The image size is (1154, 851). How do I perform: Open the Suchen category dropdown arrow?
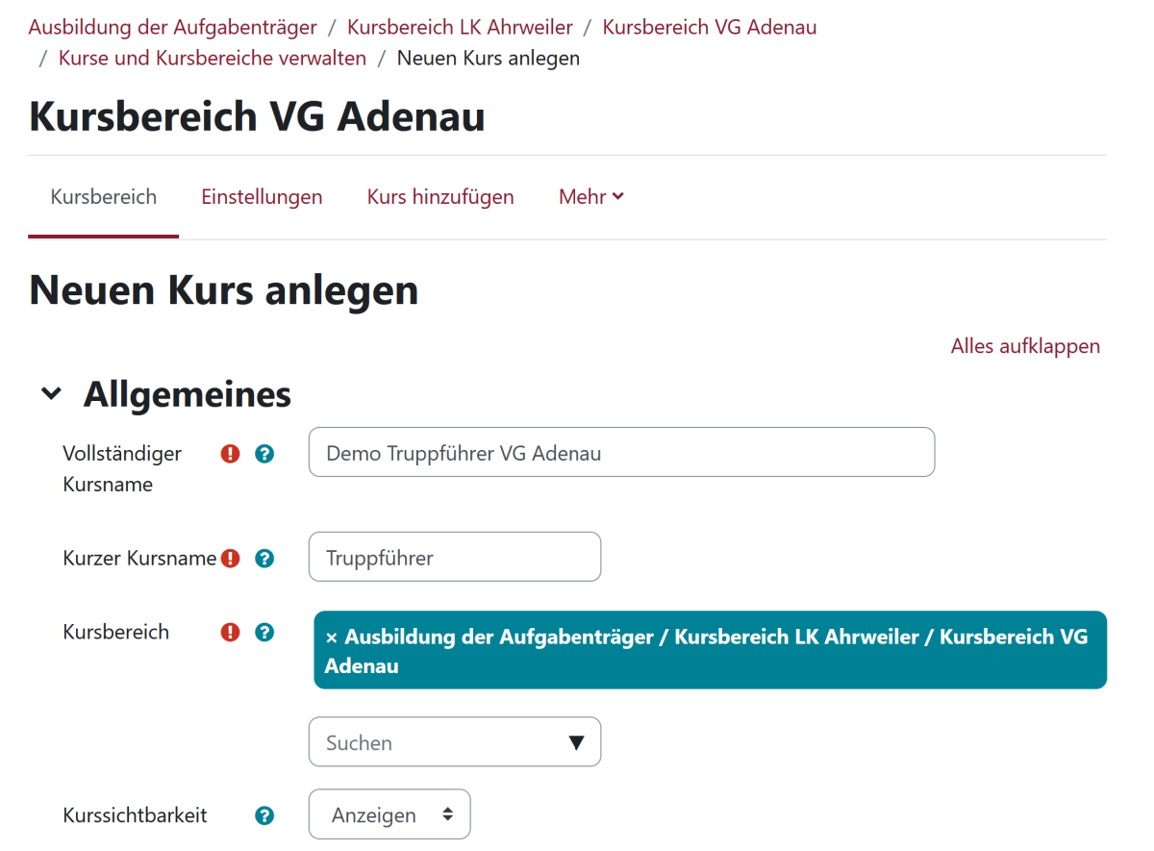[x=576, y=742]
